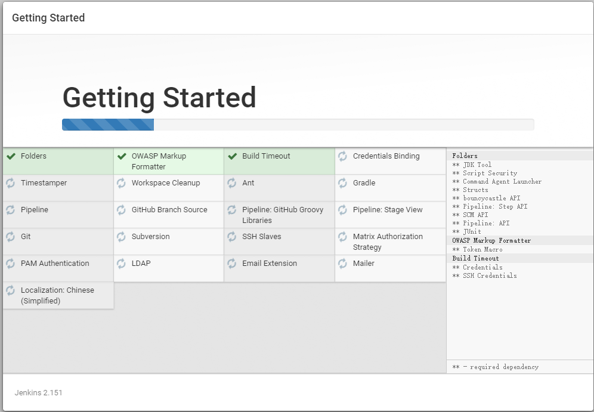Click the Build Timeout log heading
Image resolution: width=594 pixels, height=412 pixels.
(475, 258)
